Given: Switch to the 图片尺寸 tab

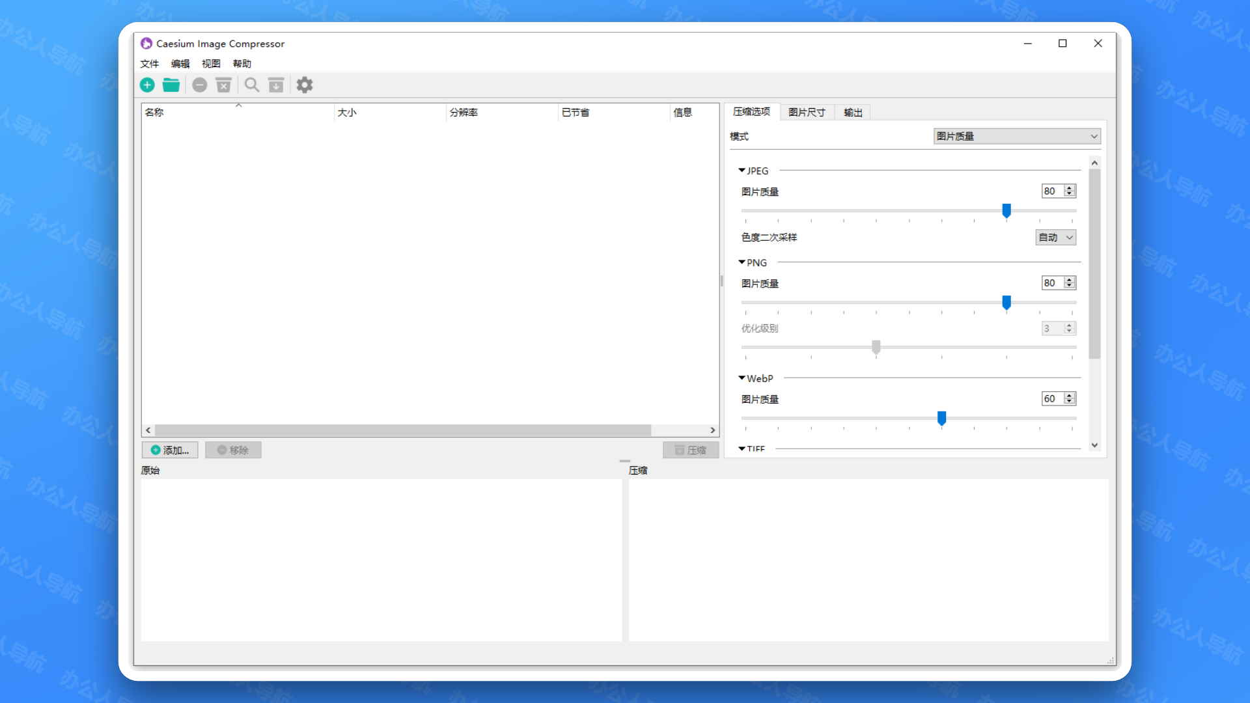Looking at the screenshot, I should (x=807, y=113).
